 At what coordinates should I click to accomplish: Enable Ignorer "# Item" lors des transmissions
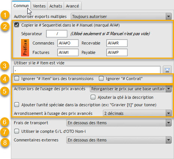click(x=16, y=79)
